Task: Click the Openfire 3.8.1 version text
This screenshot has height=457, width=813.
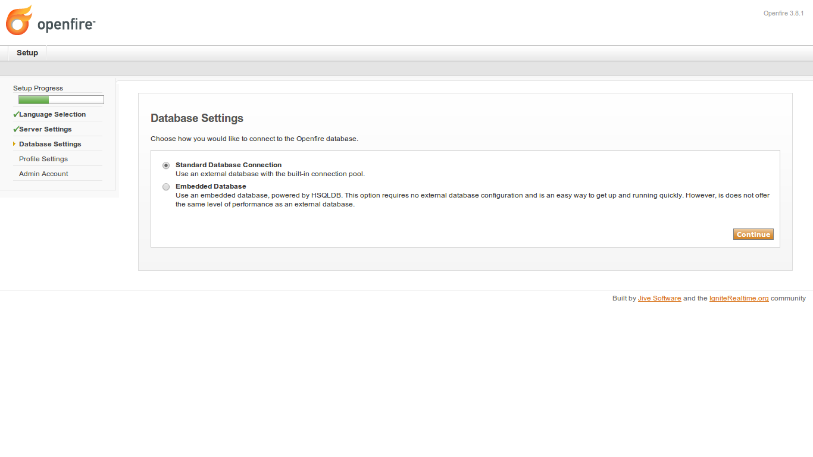Action: click(x=784, y=13)
